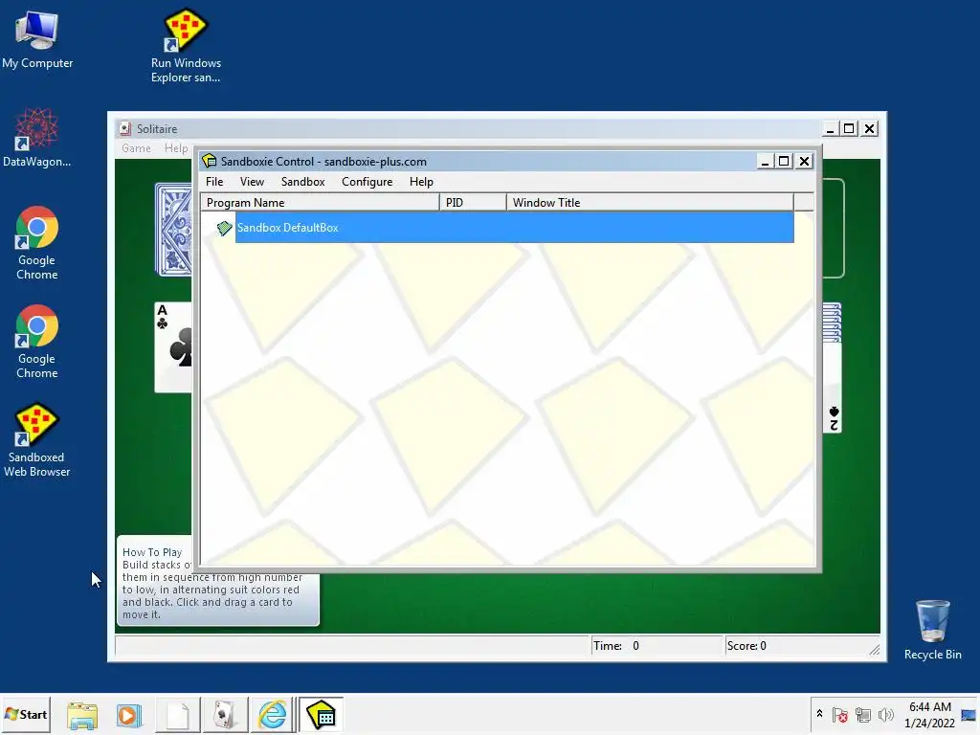Open the View menu in Sandboxie Control
This screenshot has height=735, width=980.
tap(252, 182)
